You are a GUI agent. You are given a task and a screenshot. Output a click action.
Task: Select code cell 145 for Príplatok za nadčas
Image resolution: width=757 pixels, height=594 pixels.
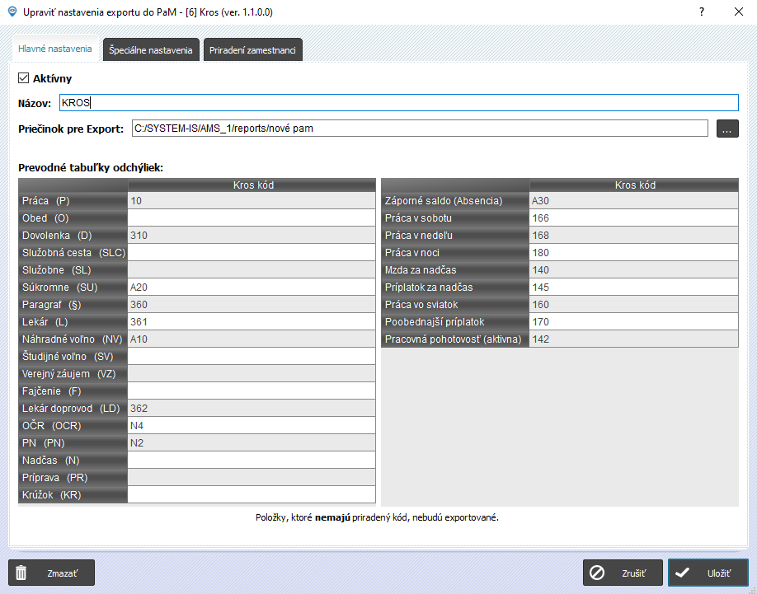[x=634, y=288]
